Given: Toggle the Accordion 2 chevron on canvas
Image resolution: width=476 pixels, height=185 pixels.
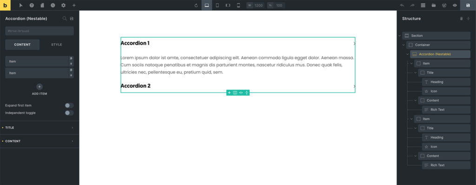Looking at the screenshot, I should point(354,86).
